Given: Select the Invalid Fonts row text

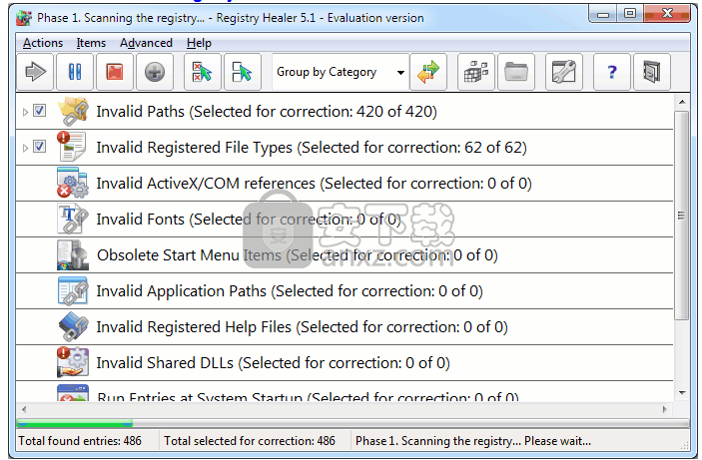Looking at the screenshot, I should [x=249, y=220].
